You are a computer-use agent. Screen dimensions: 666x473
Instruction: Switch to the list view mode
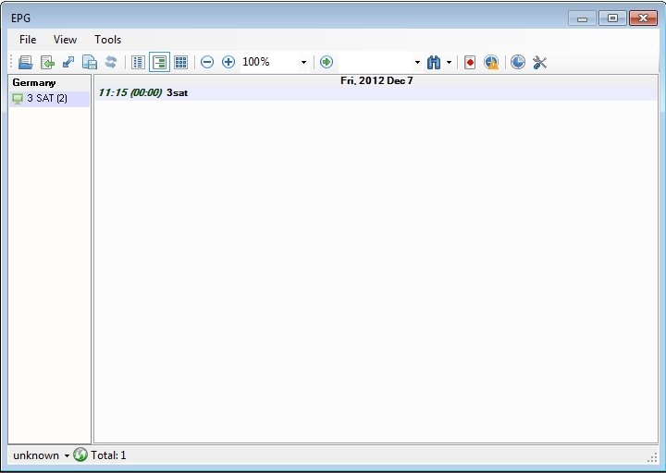(138, 63)
